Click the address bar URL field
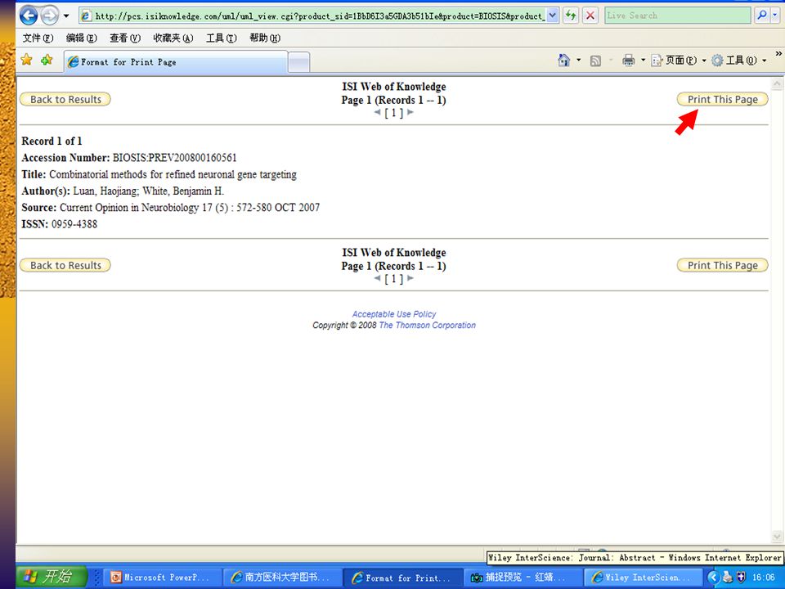 (x=318, y=16)
